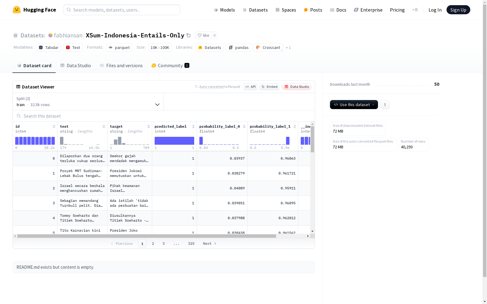Click the table horizontal scrollbar thumb

pyautogui.click(x=147, y=236)
